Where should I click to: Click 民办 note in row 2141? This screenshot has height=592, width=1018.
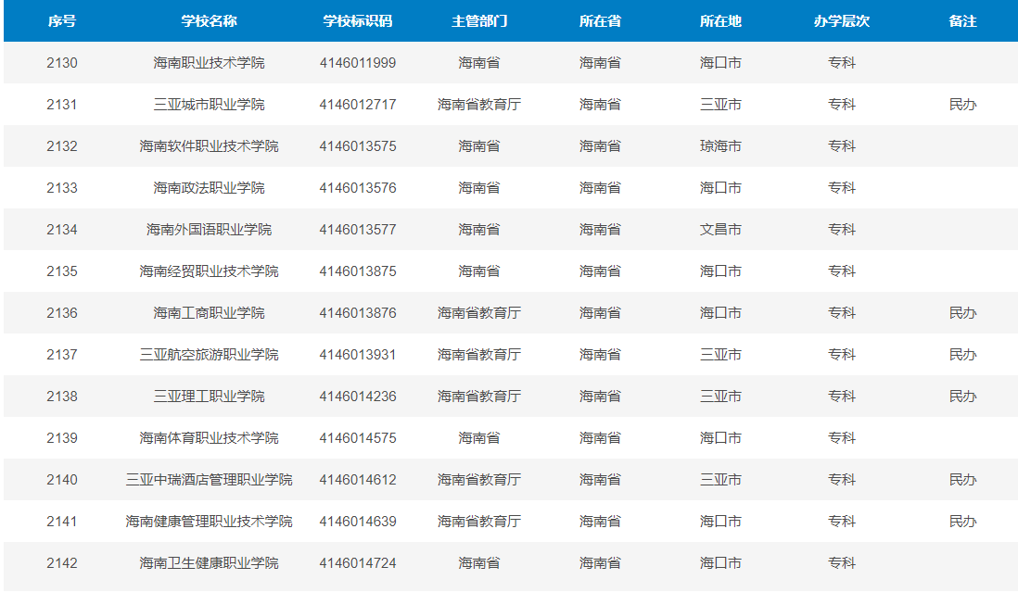962,522
